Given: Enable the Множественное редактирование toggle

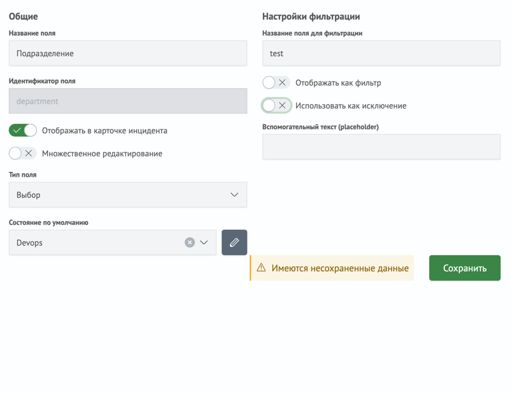Looking at the screenshot, I should 17,153.
